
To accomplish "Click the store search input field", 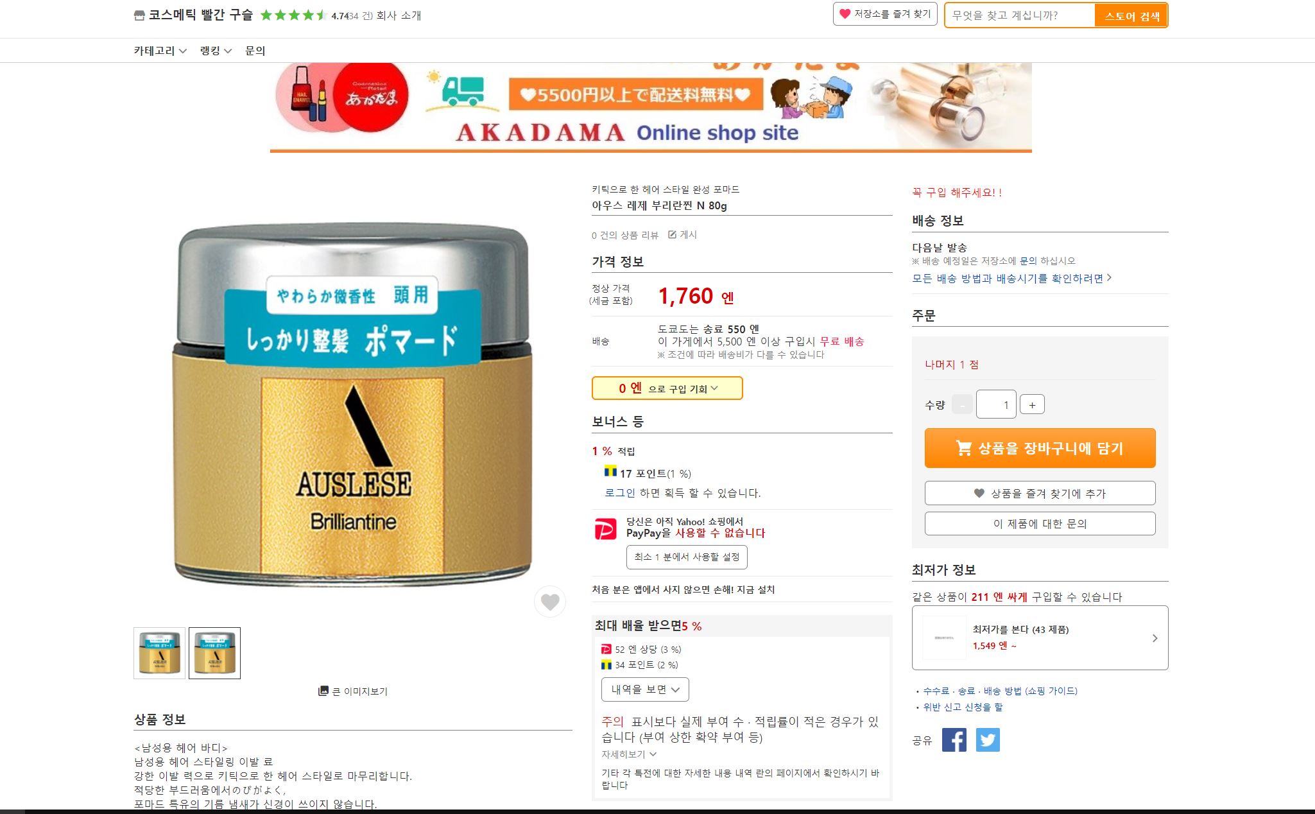I will [1020, 15].
